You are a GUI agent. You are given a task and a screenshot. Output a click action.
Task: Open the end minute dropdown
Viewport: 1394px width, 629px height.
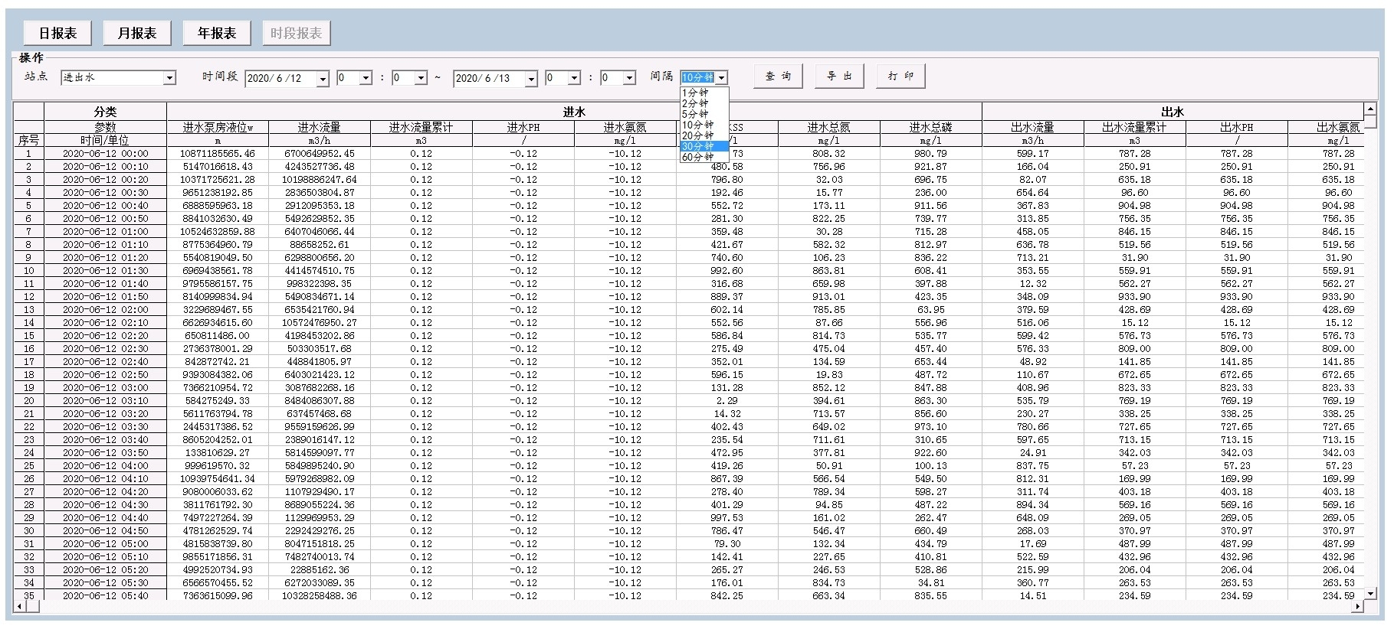click(x=629, y=78)
